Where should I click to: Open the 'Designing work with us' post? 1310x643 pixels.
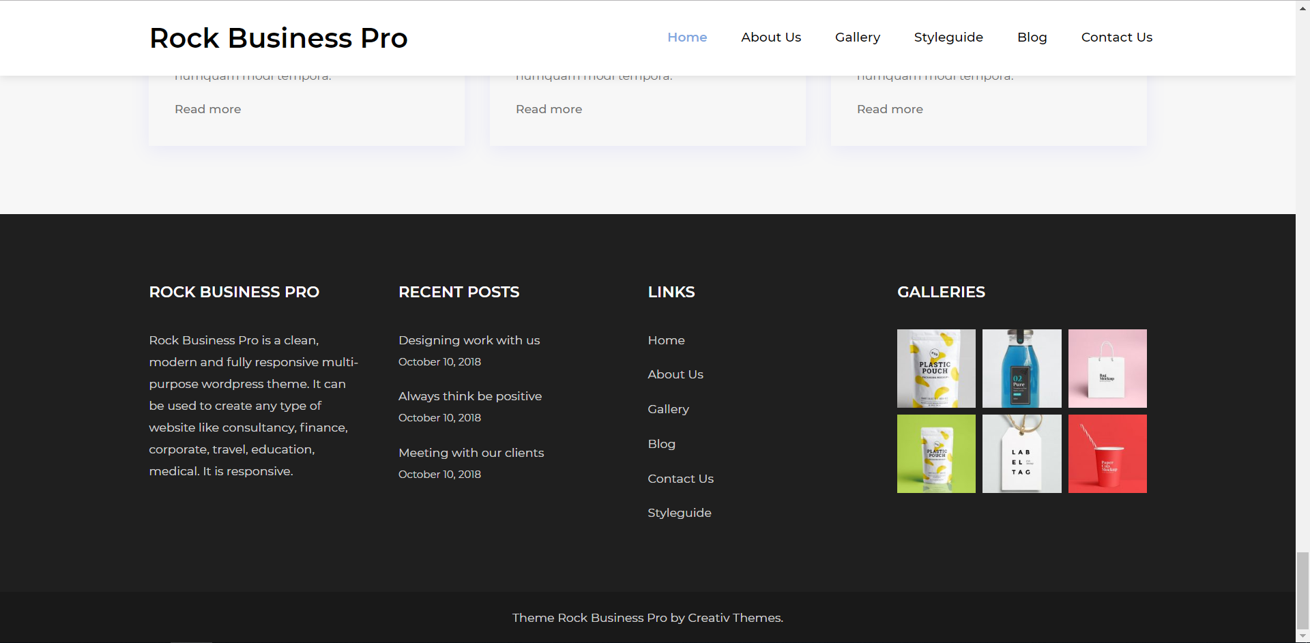point(469,340)
